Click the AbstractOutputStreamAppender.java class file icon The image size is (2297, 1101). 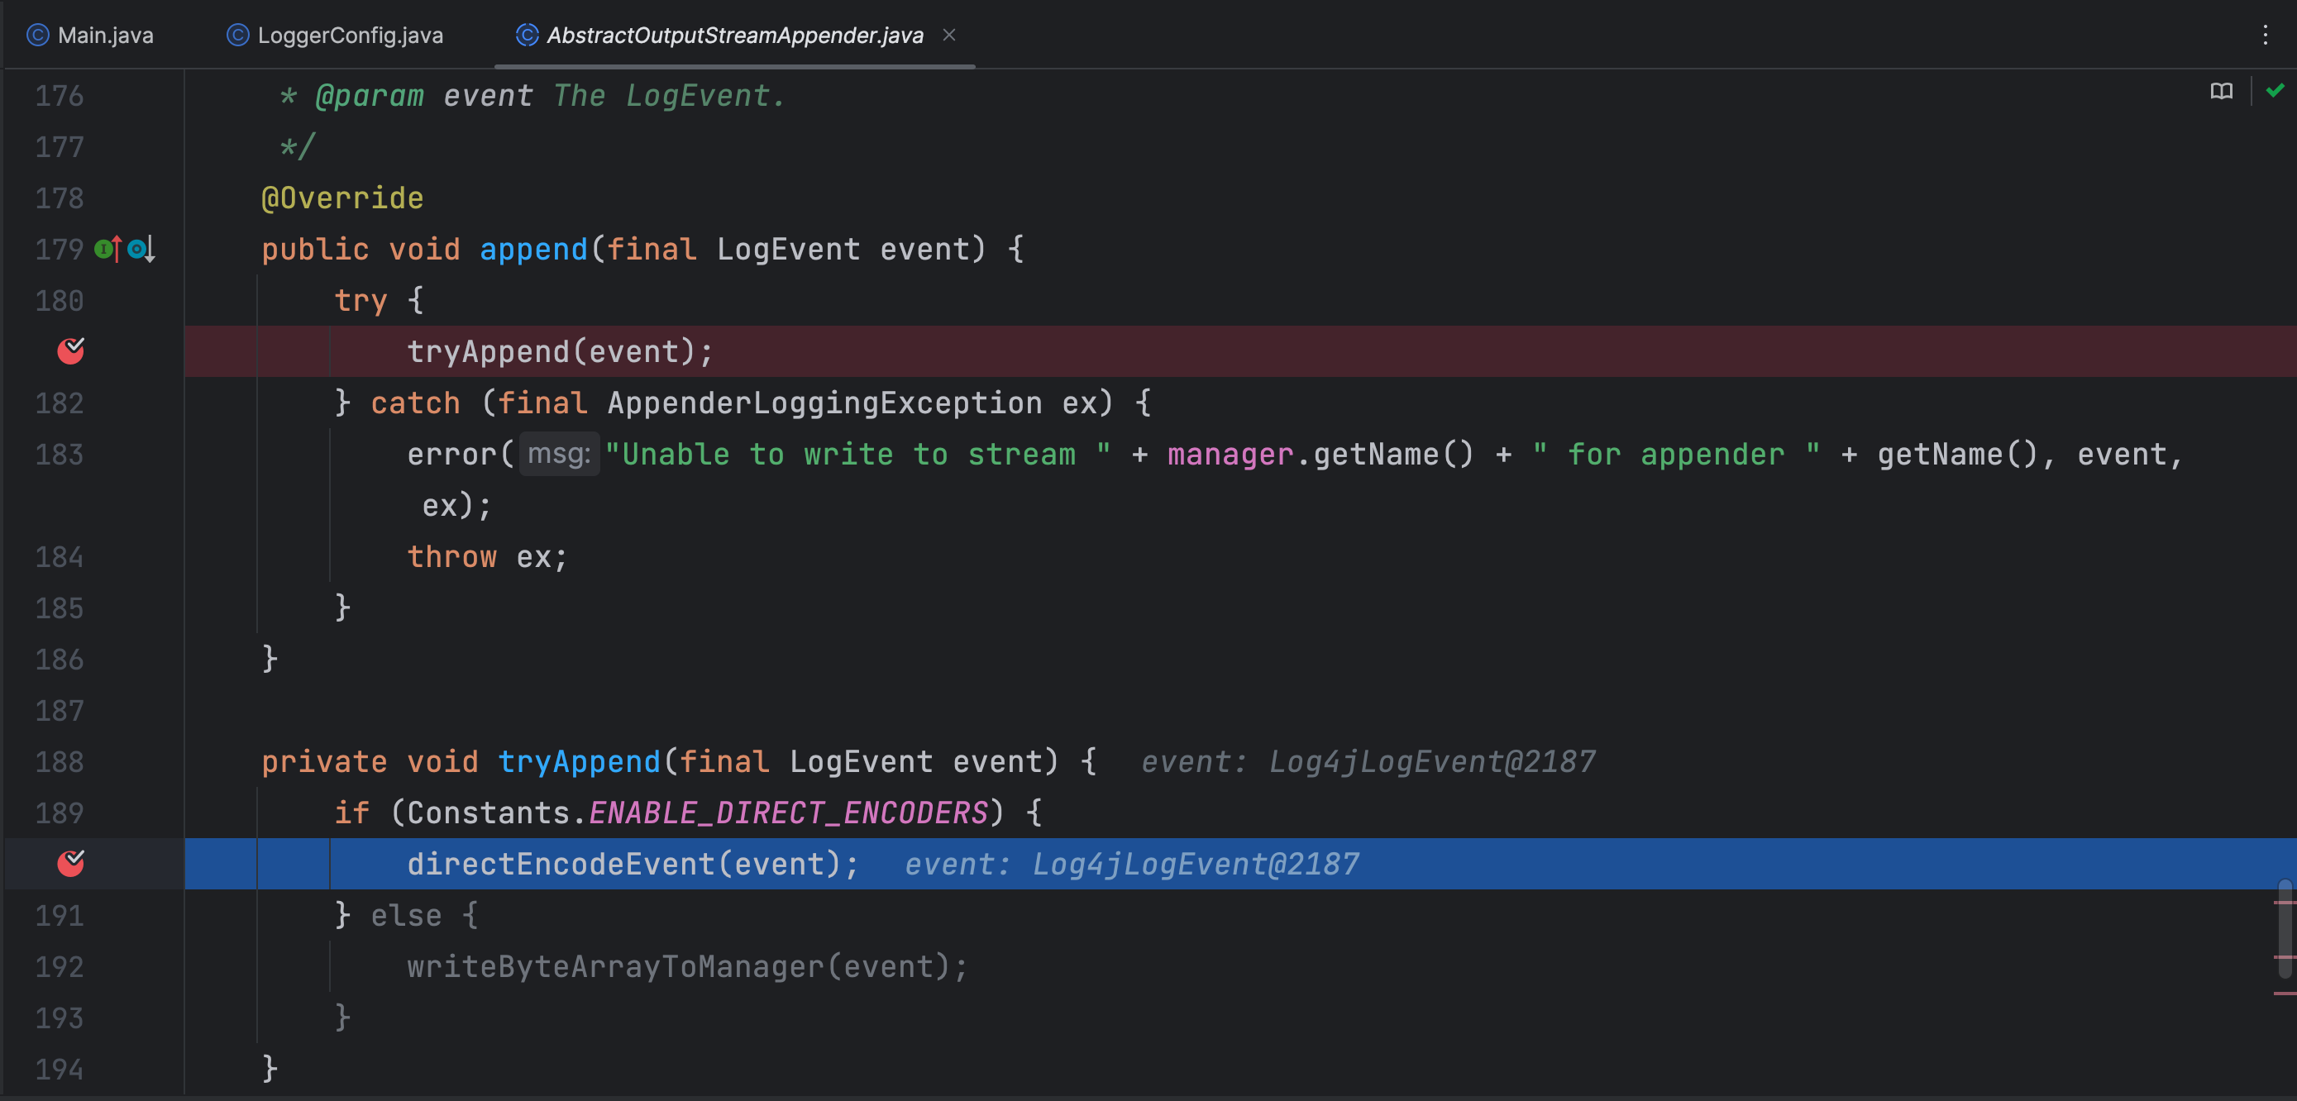(x=527, y=35)
